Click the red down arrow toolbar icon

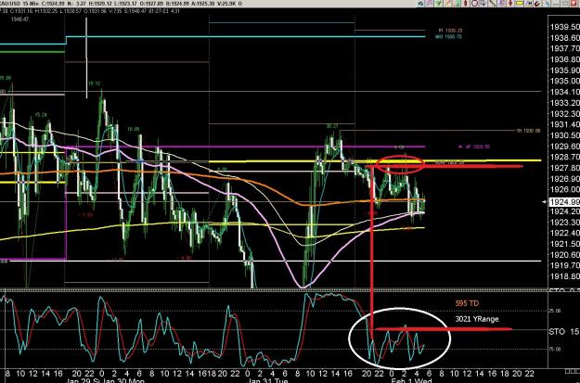point(510,4)
